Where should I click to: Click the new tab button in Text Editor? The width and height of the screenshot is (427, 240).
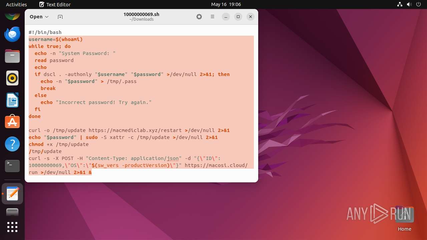pos(60,17)
